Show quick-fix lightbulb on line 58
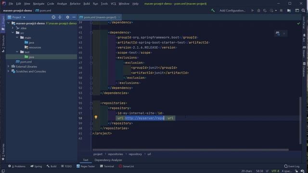The image size is (308, 173). (96, 117)
